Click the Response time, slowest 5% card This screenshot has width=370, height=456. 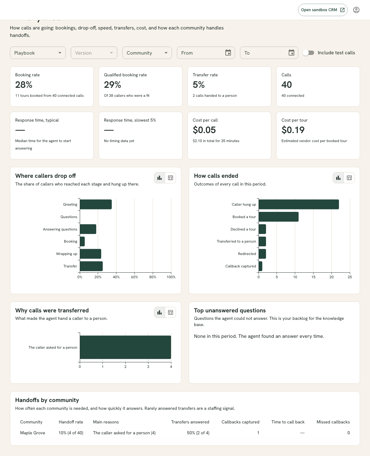tap(141, 136)
